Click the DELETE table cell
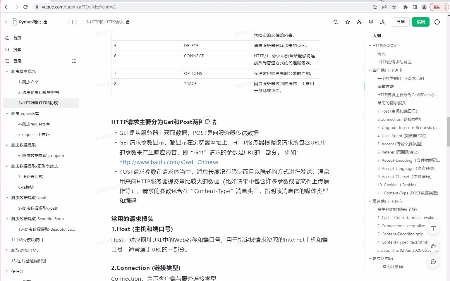 pos(216,46)
